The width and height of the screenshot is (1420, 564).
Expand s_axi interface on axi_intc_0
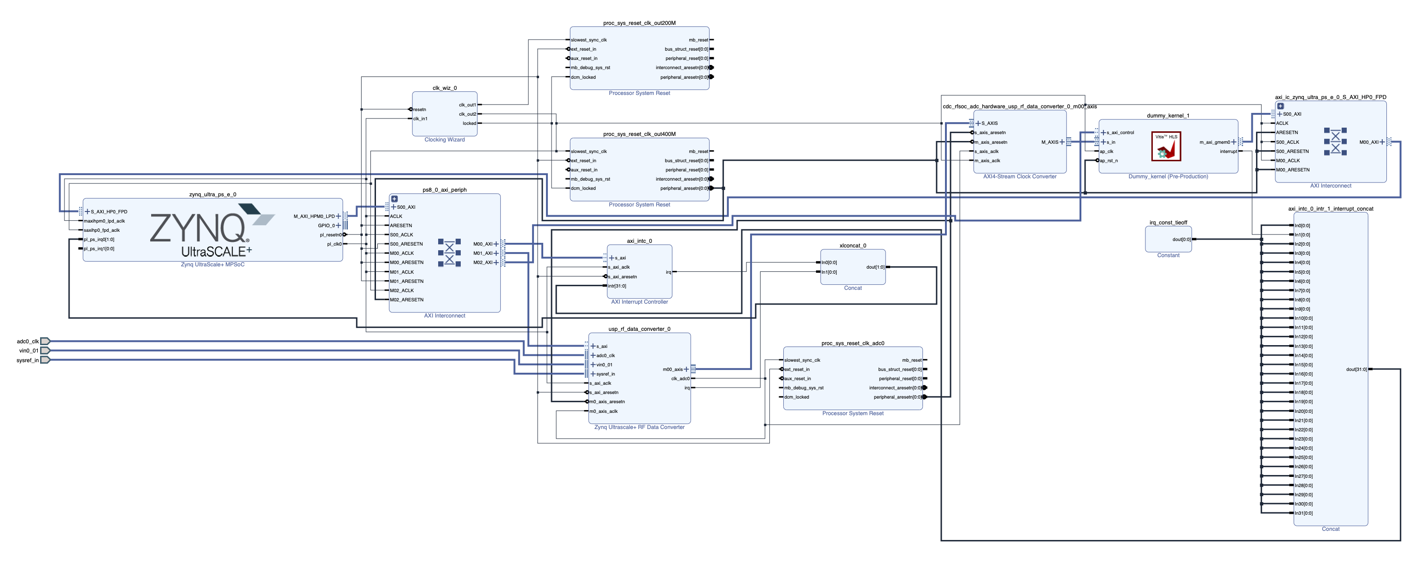[611, 258]
